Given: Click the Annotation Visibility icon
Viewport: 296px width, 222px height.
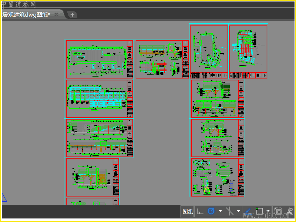Looking at the screenshot, I should pos(290,211).
